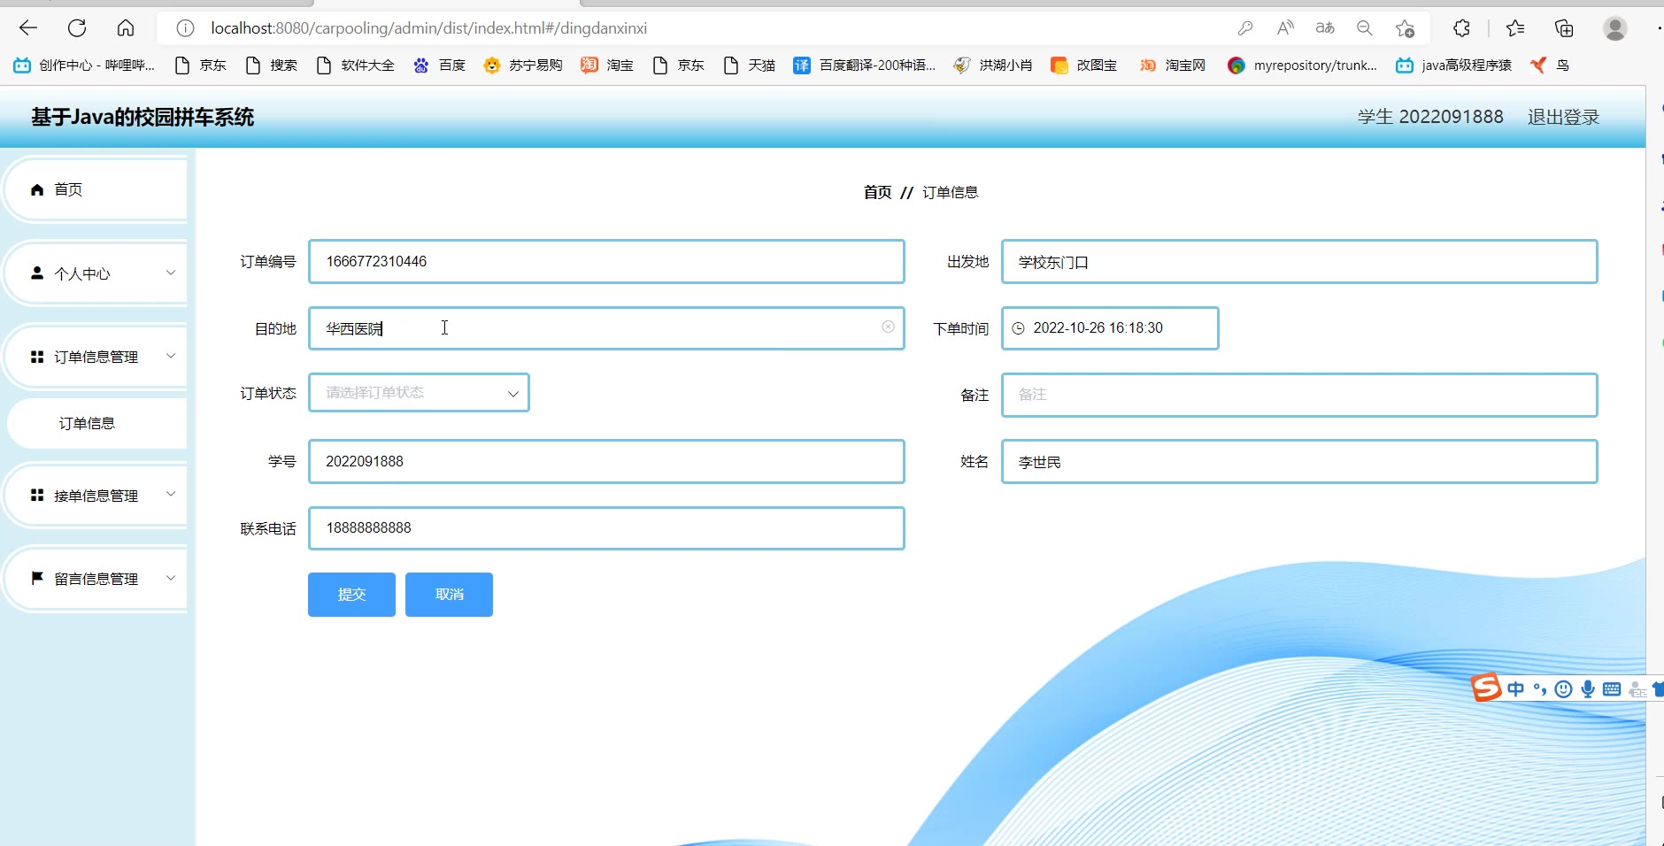The height and width of the screenshot is (846, 1664).
Task: View site information icon in the address bar
Action: coord(185,28)
